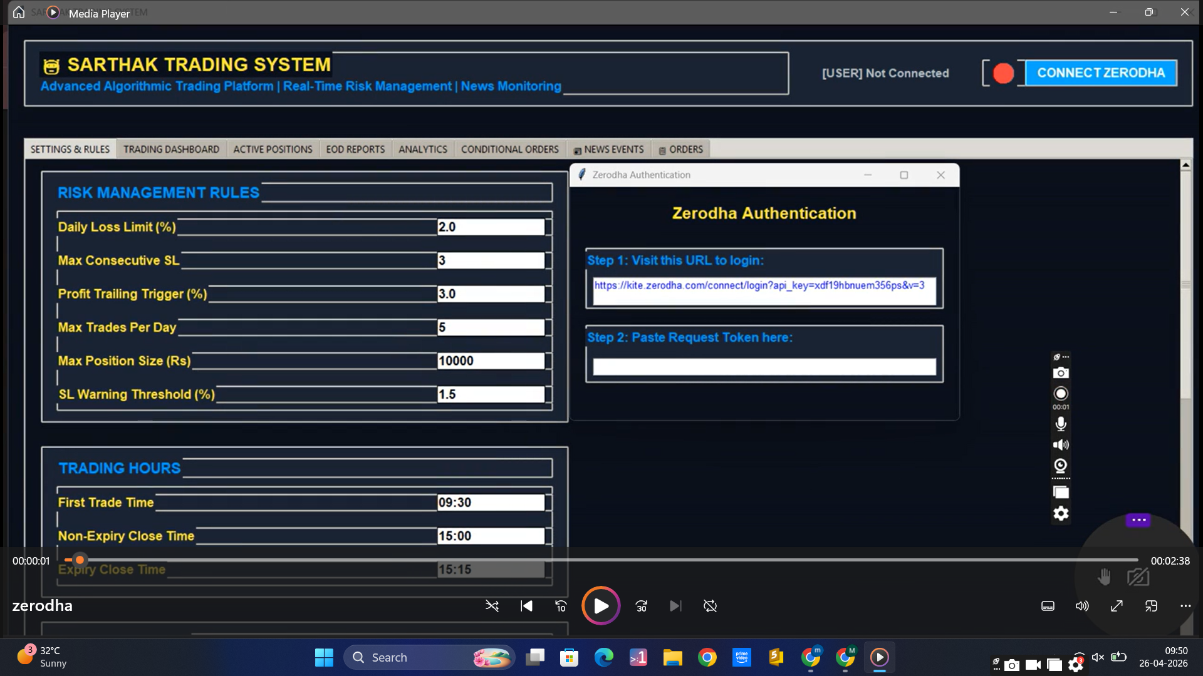
Task: Click battery icon in system tray
Action: pyautogui.click(x=1118, y=657)
